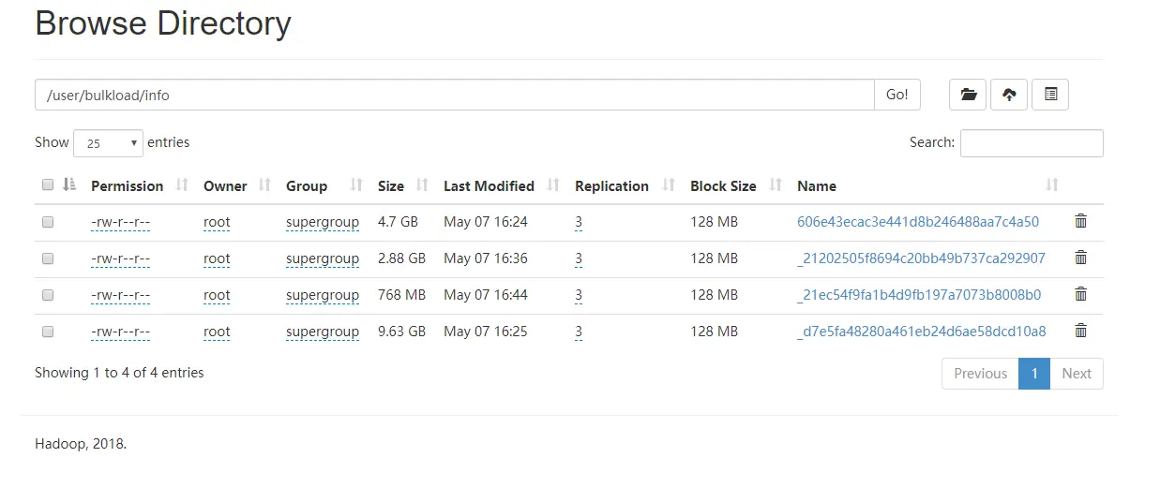Viewport: 1175px width, 487px height.
Task: Click the cut and paste list icon
Action: point(1050,95)
